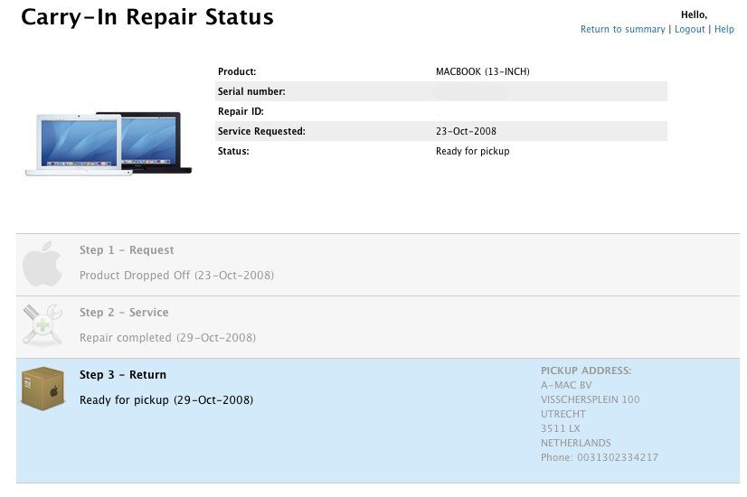Click the cardboard box Return icon
The width and height of the screenshot is (747, 497).
[43, 389]
